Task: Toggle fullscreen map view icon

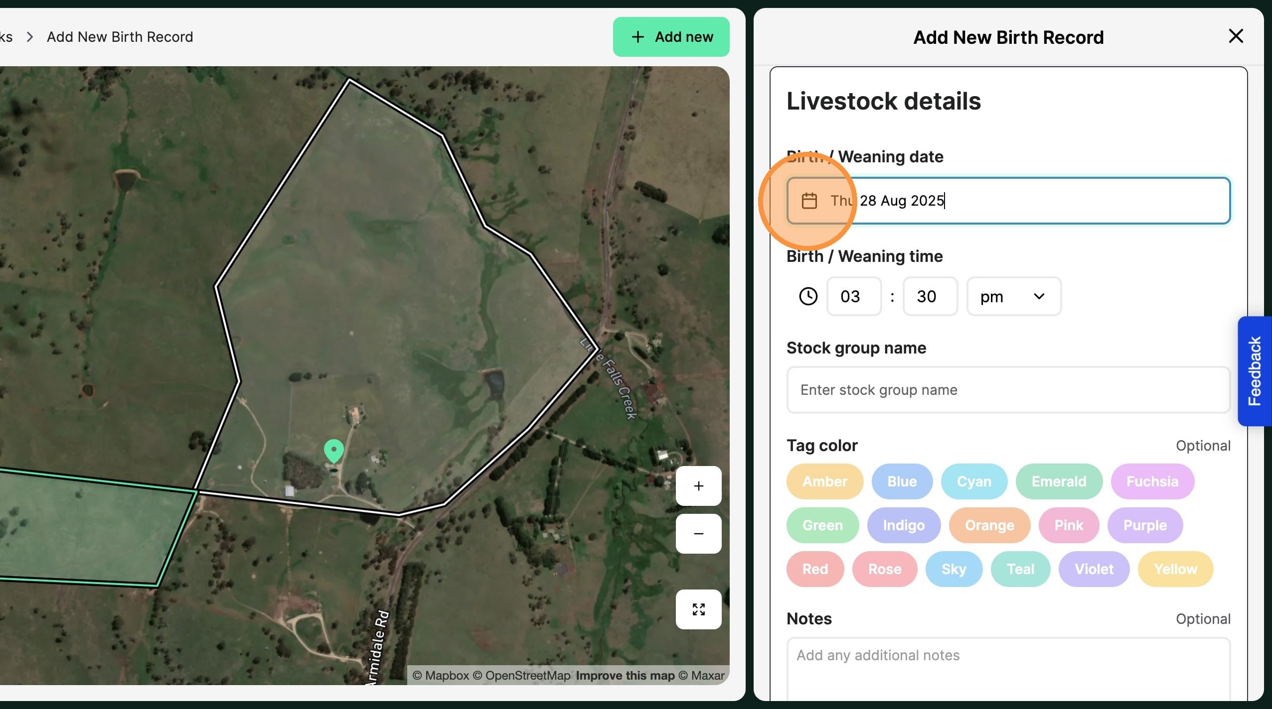Action: click(x=698, y=609)
